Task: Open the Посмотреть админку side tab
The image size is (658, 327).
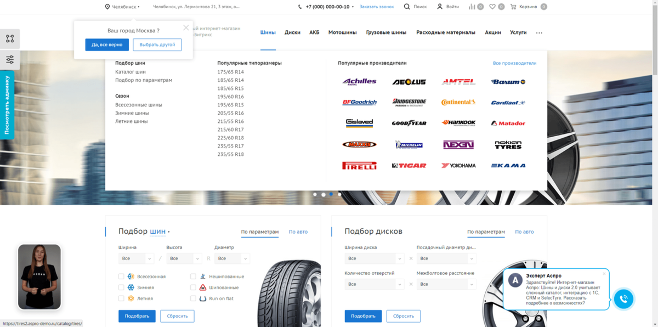Action: 7,105
